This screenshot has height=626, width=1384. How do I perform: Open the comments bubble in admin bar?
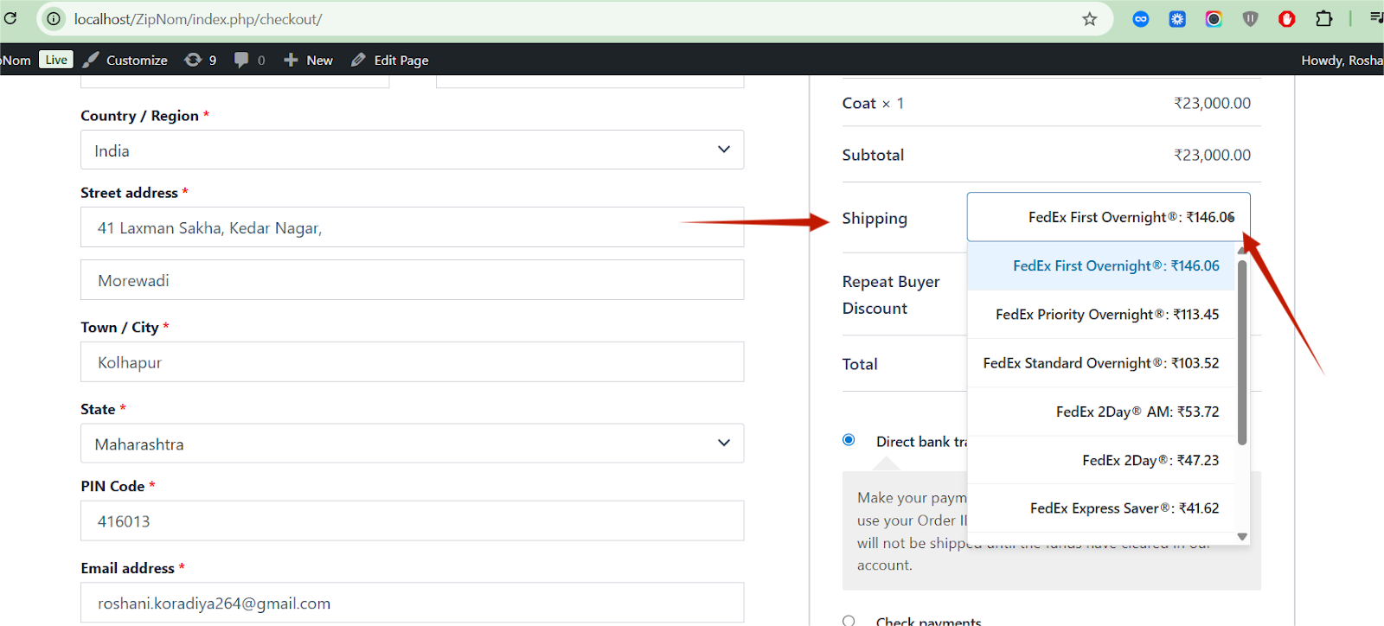click(x=249, y=60)
